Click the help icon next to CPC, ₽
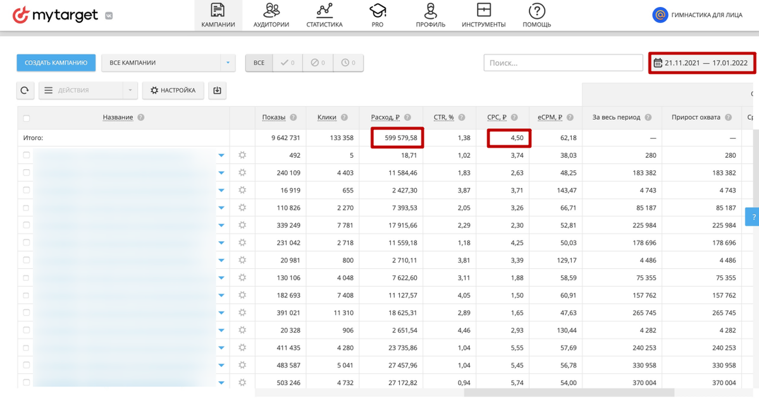Viewport: 759px width, 399px height. click(x=514, y=117)
